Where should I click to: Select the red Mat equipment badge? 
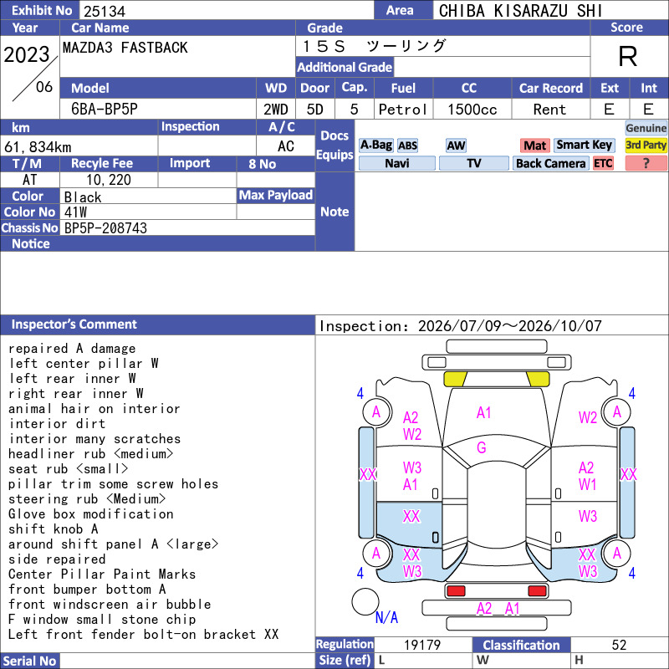534,146
